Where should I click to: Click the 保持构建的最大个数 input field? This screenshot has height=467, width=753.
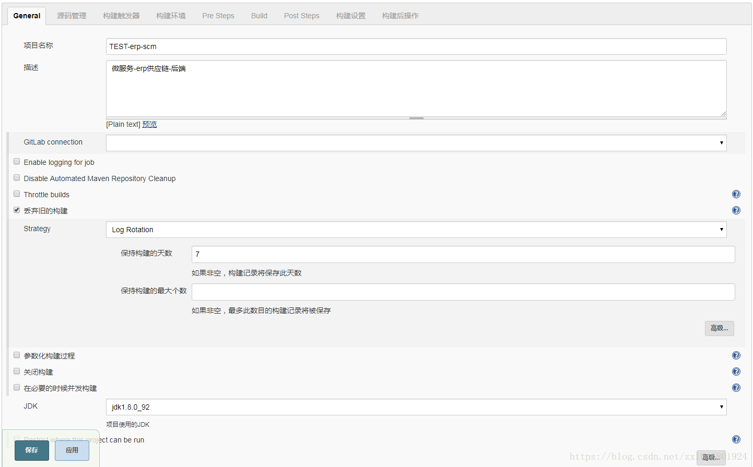[x=463, y=292]
